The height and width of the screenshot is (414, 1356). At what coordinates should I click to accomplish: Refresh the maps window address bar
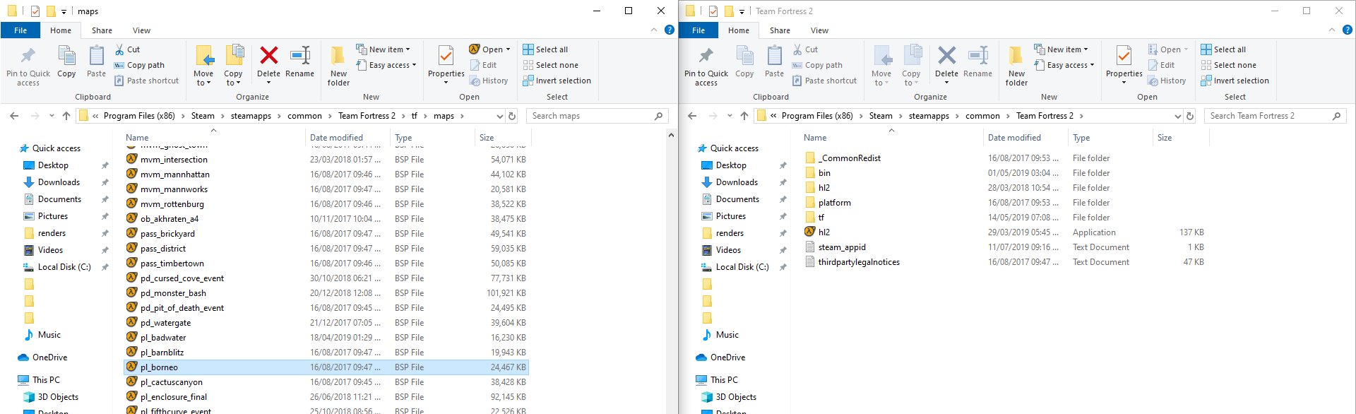512,116
